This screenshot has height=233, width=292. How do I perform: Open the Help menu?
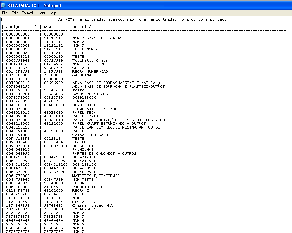[52, 13]
